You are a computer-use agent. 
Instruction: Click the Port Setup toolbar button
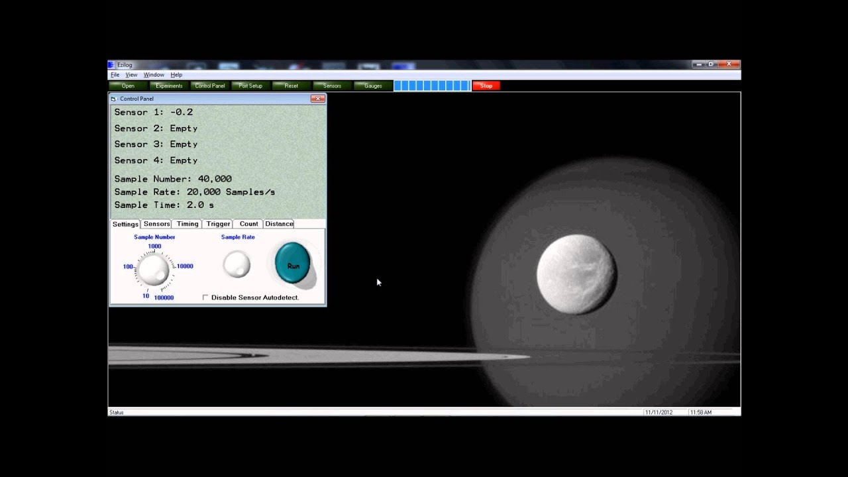click(250, 85)
